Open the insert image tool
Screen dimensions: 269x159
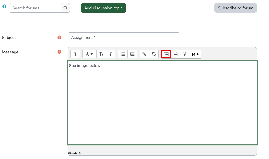(x=166, y=54)
